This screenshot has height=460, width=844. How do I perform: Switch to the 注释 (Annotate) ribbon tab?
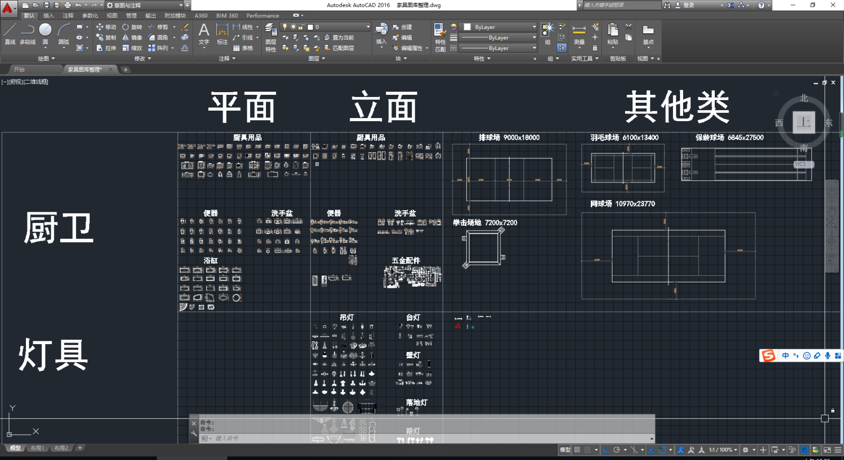click(68, 16)
